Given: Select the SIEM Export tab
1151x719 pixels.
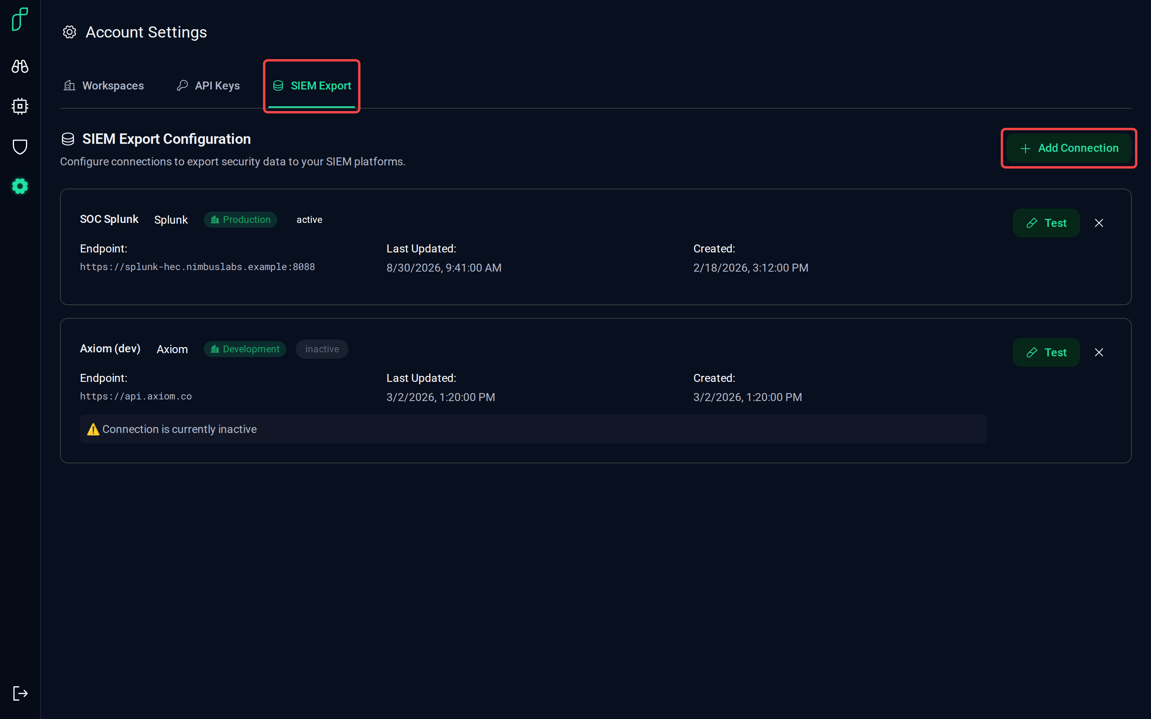Looking at the screenshot, I should pos(312,85).
